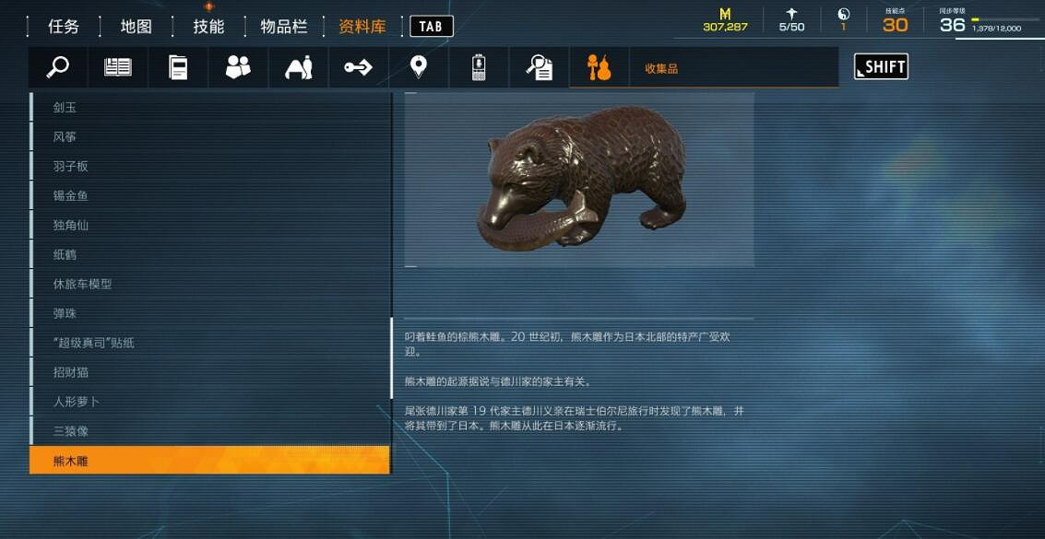Open the magnifying glass search category
This screenshot has width=1045, height=539.
(x=58, y=67)
